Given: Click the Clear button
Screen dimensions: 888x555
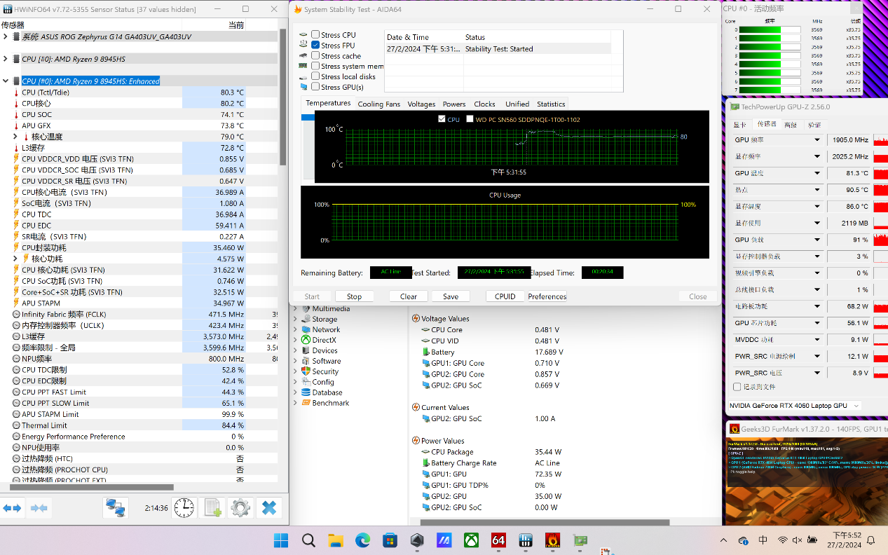Looking at the screenshot, I should click(409, 296).
